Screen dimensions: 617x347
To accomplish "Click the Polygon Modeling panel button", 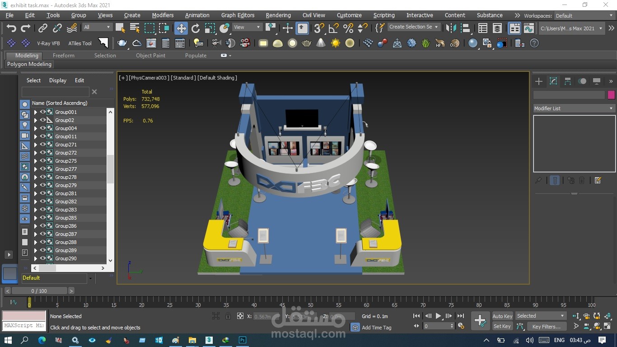I will click(x=29, y=64).
